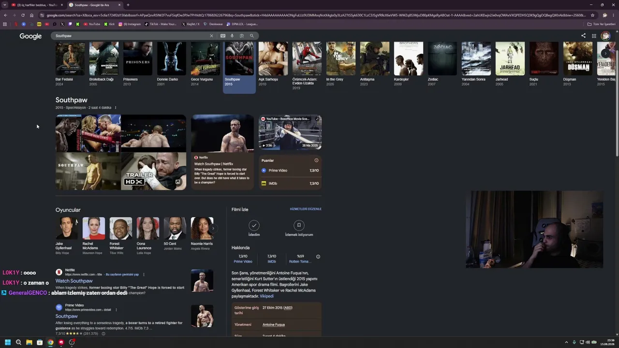This screenshot has height=348, width=619.
Task: Show more cast with the Oyuncular arrow
Action: click(213, 229)
